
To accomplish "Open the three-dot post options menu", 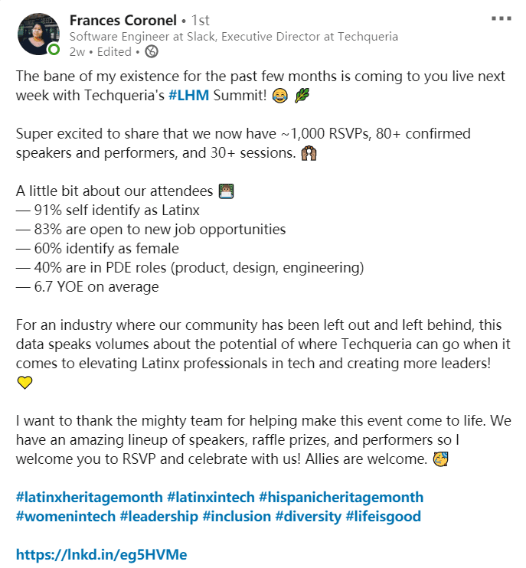I will click(x=501, y=18).
